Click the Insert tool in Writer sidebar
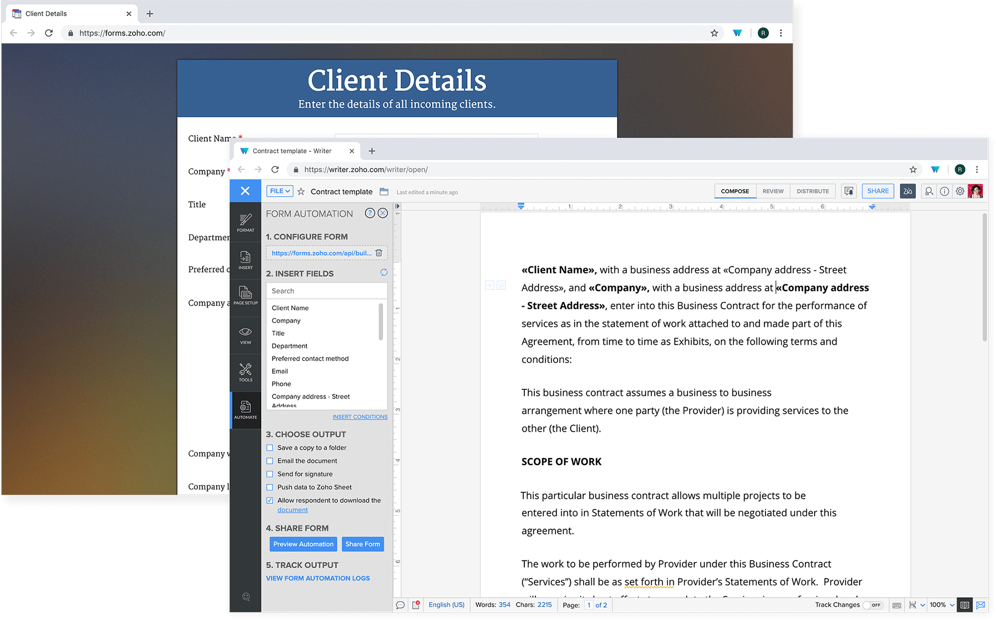The width and height of the screenshot is (996, 620). [245, 258]
